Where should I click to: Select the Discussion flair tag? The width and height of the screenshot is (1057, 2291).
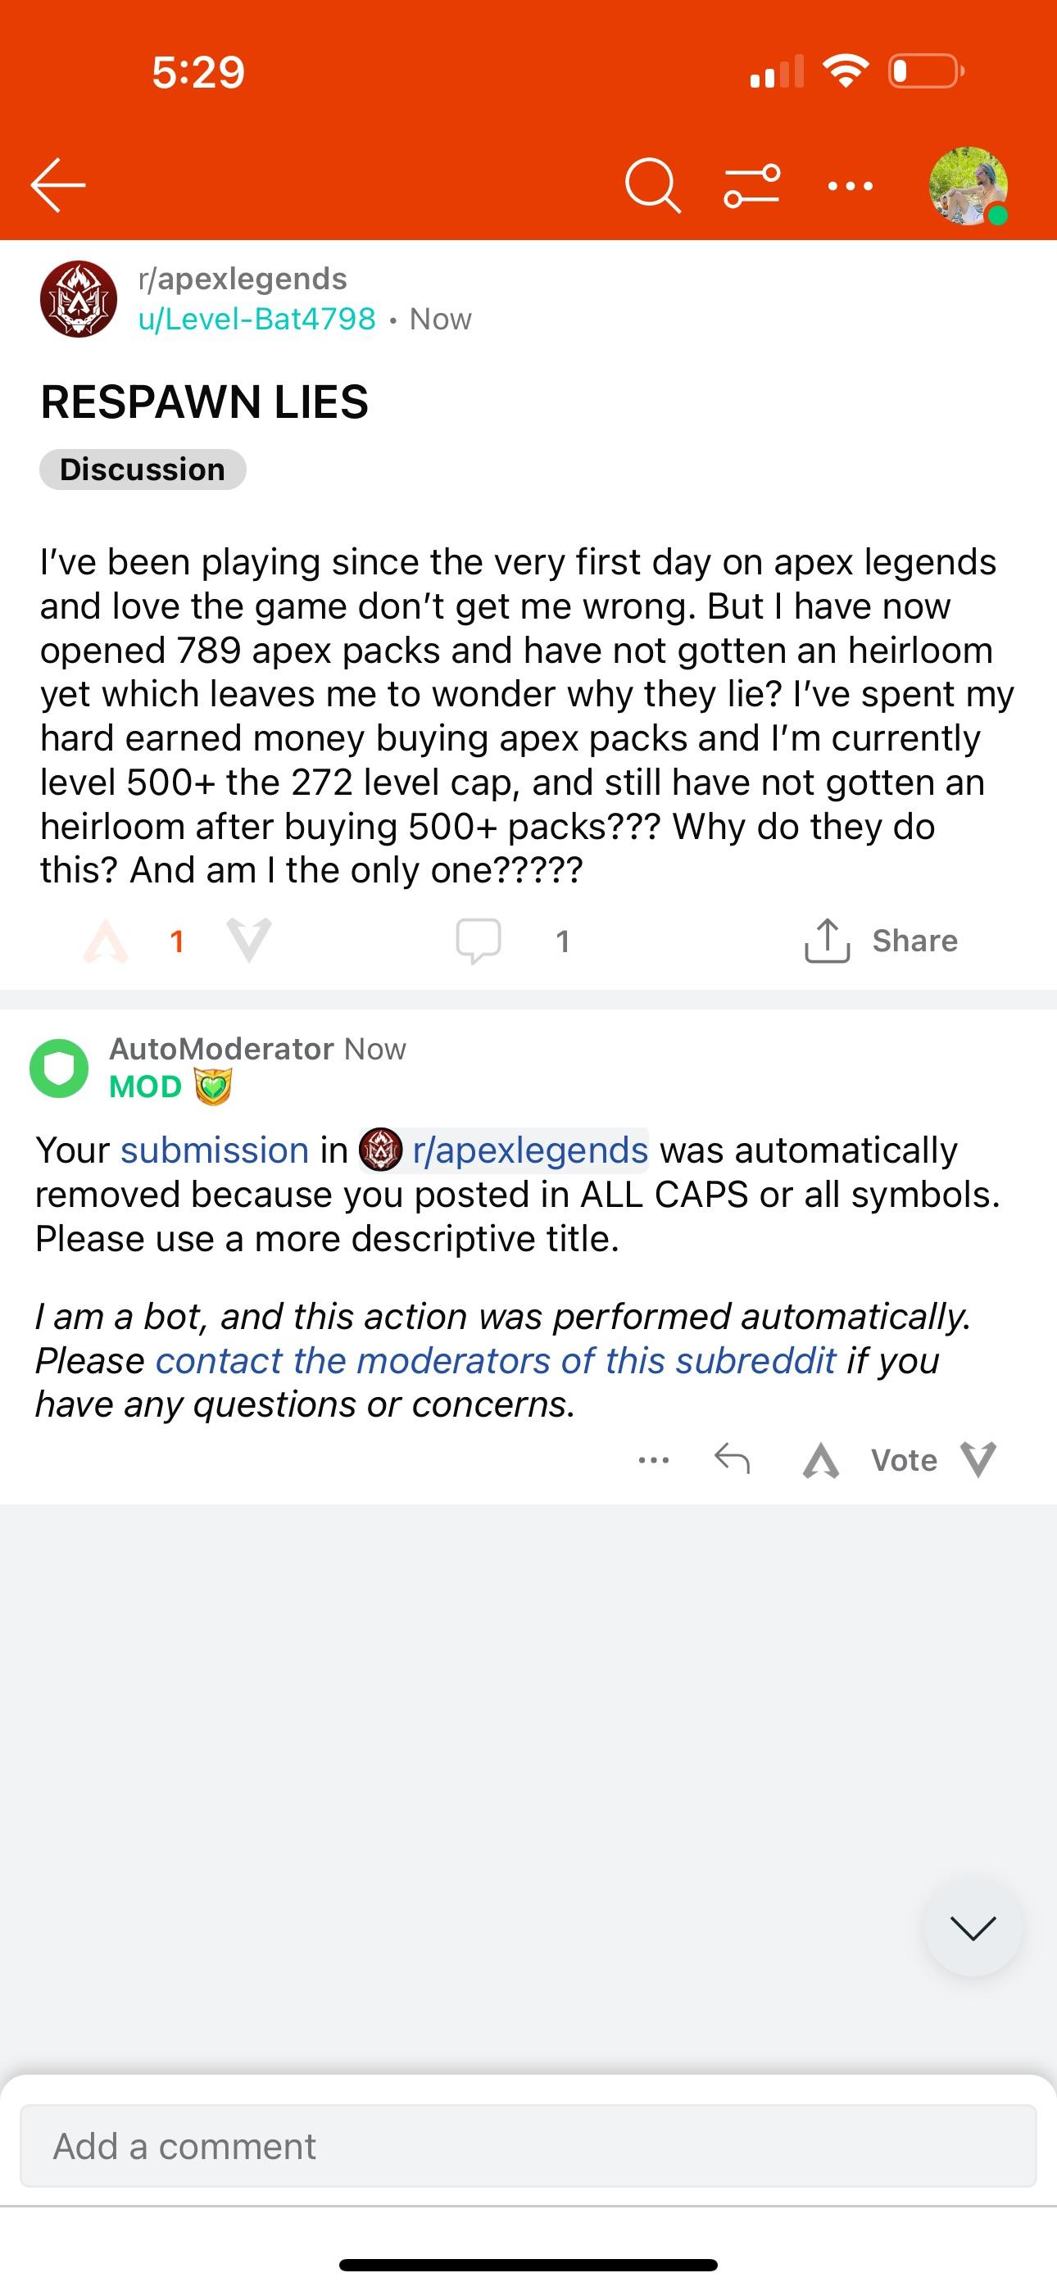[x=143, y=470]
